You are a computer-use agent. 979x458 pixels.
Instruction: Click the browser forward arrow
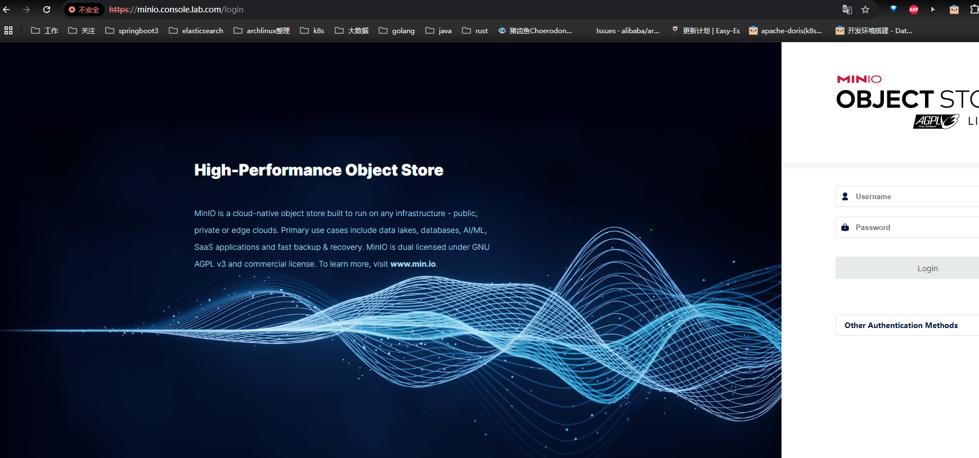point(26,10)
